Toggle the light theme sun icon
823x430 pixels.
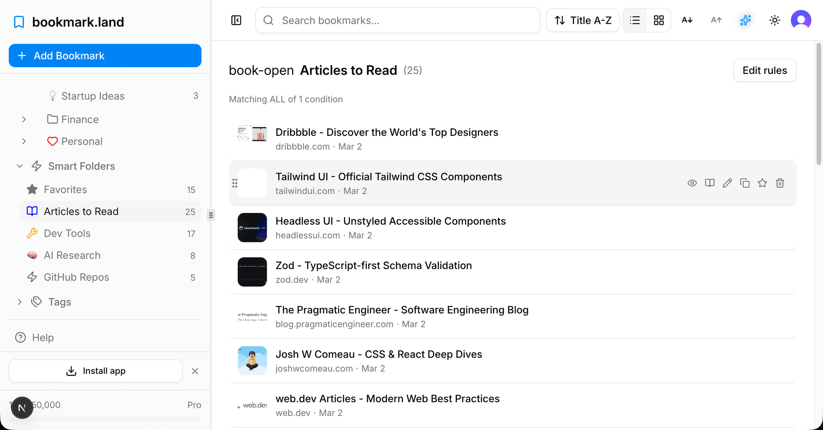point(775,20)
